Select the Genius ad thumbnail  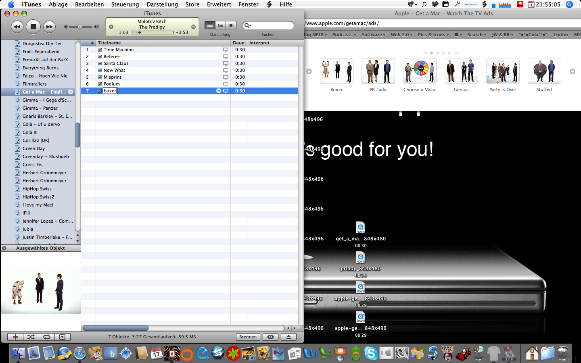click(x=461, y=71)
